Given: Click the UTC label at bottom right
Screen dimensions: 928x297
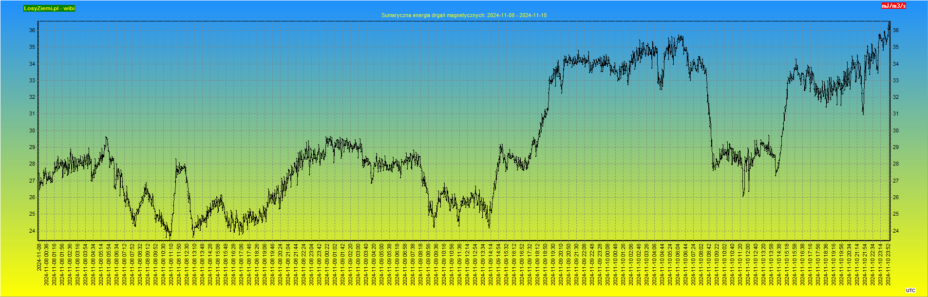Looking at the screenshot, I should click(x=910, y=291).
